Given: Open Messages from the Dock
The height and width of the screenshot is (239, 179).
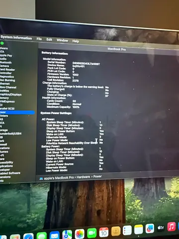Looking at the screenshot, I should 42,236.
